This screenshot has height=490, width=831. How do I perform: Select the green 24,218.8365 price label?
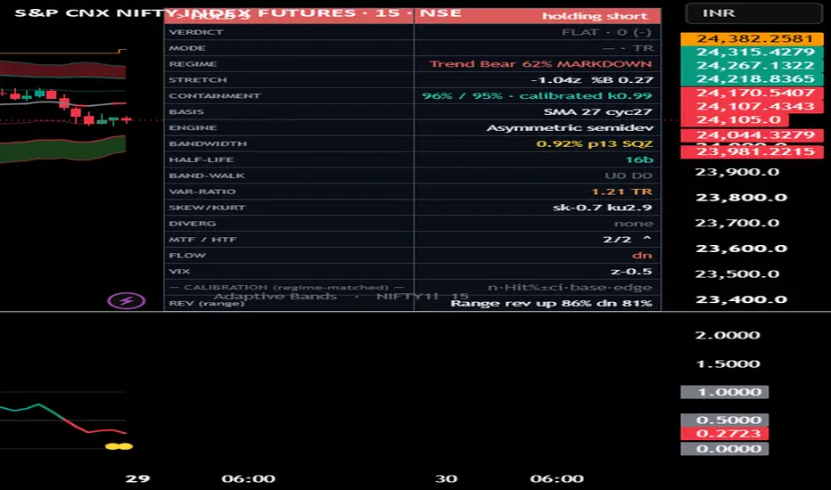pyautogui.click(x=752, y=78)
